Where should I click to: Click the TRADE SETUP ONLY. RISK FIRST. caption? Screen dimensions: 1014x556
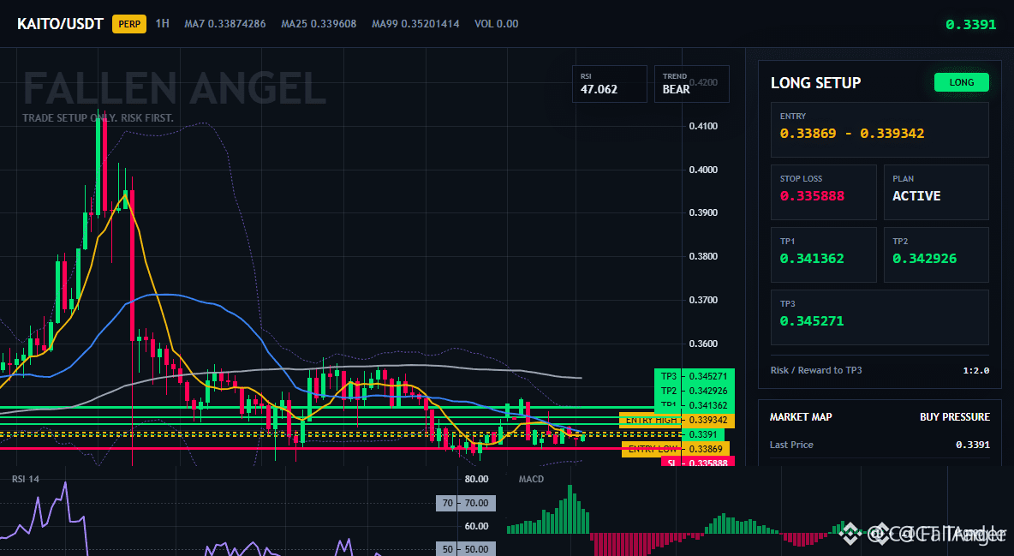98,118
